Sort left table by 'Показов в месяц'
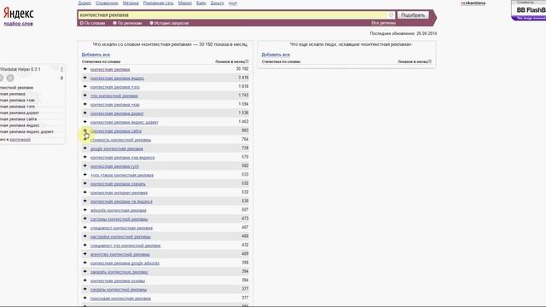 [x=231, y=61]
